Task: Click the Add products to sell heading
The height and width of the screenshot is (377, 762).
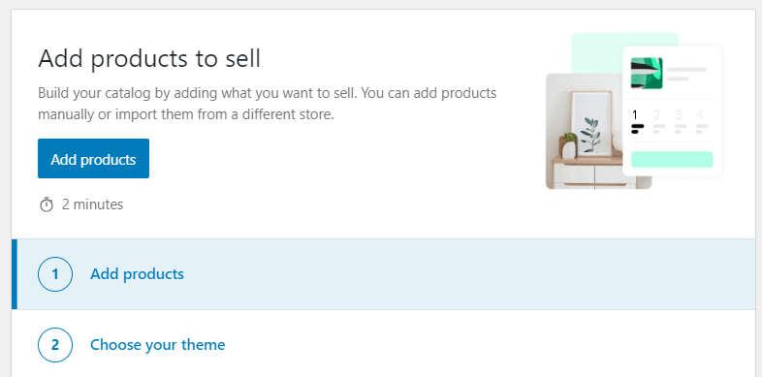Action: pos(149,59)
